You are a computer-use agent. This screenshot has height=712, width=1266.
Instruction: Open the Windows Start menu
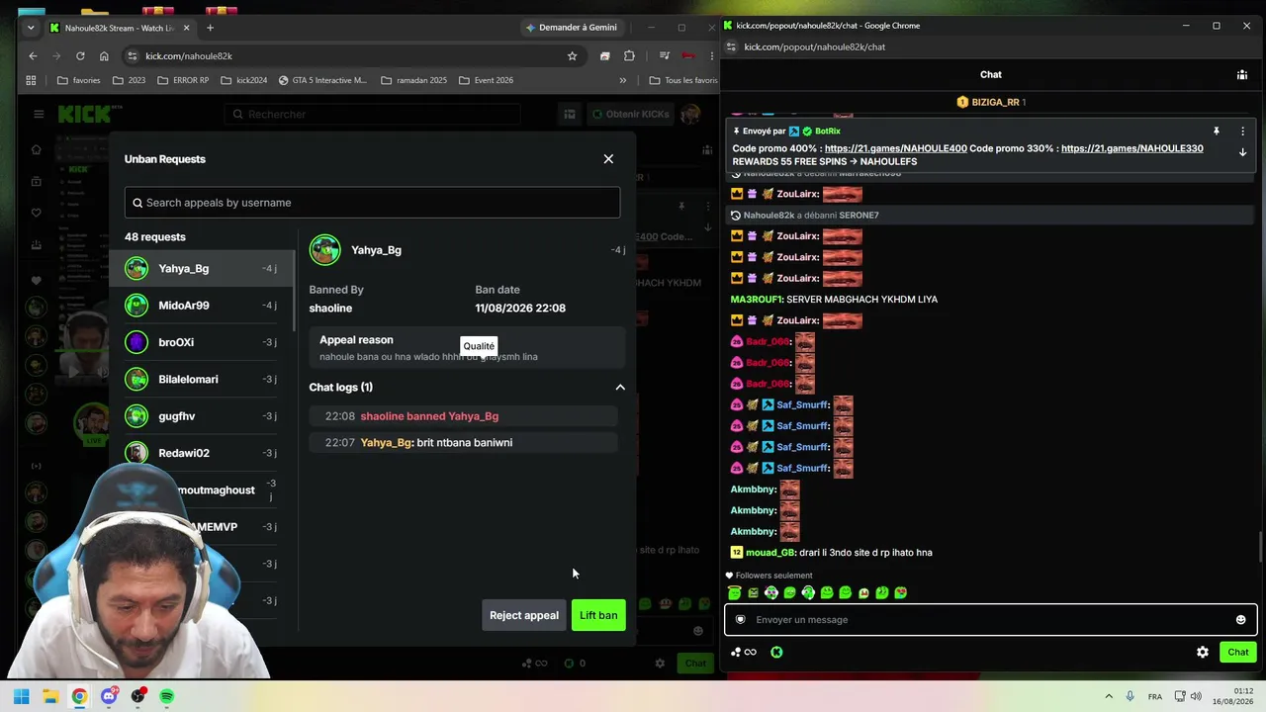[x=21, y=697]
